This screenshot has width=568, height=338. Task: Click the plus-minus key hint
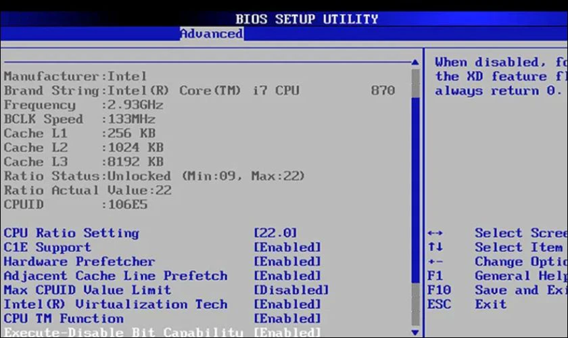click(x=435, y=262)
